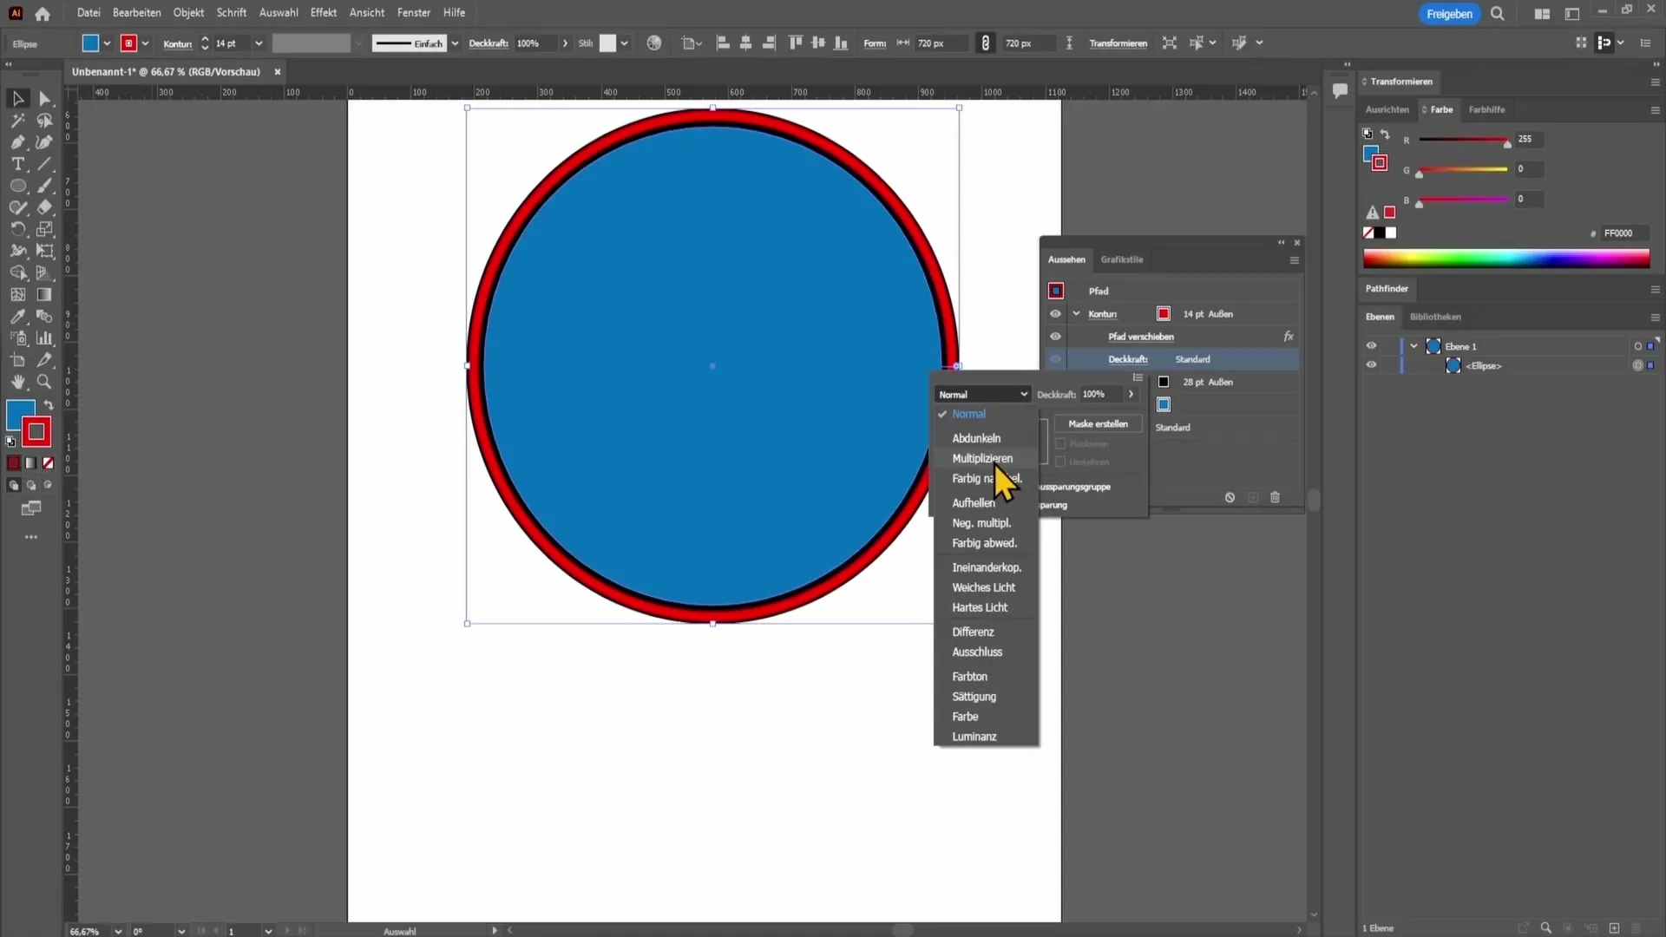
Task: Select the Lasso tool
Action: (x=45, y=121)
